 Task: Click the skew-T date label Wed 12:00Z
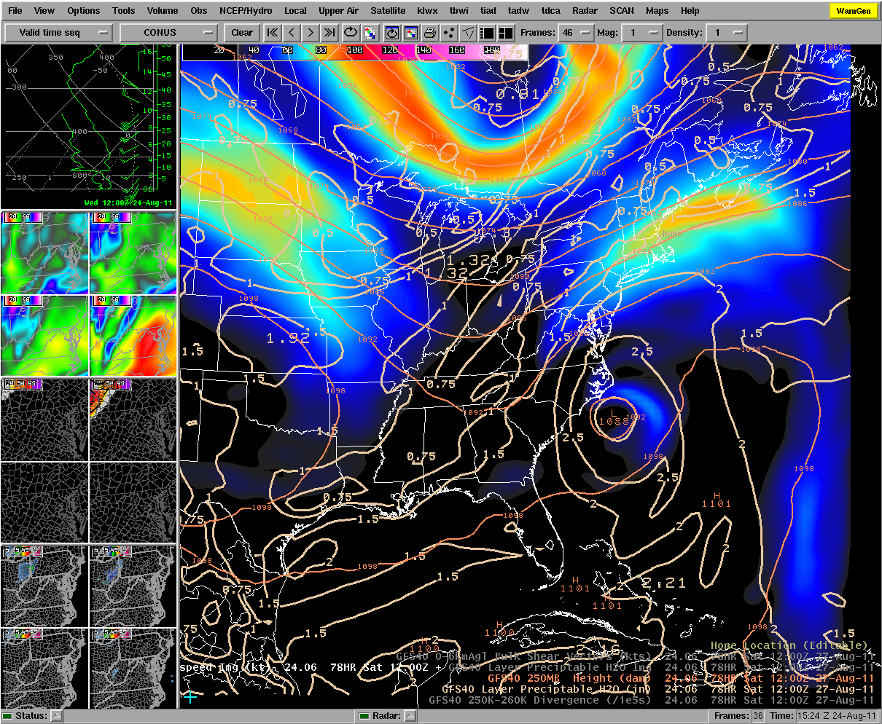(x=129, y=203)
